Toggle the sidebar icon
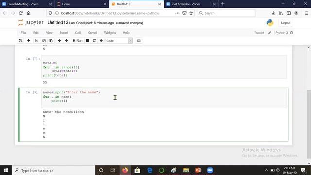 (x=289, y=13)
